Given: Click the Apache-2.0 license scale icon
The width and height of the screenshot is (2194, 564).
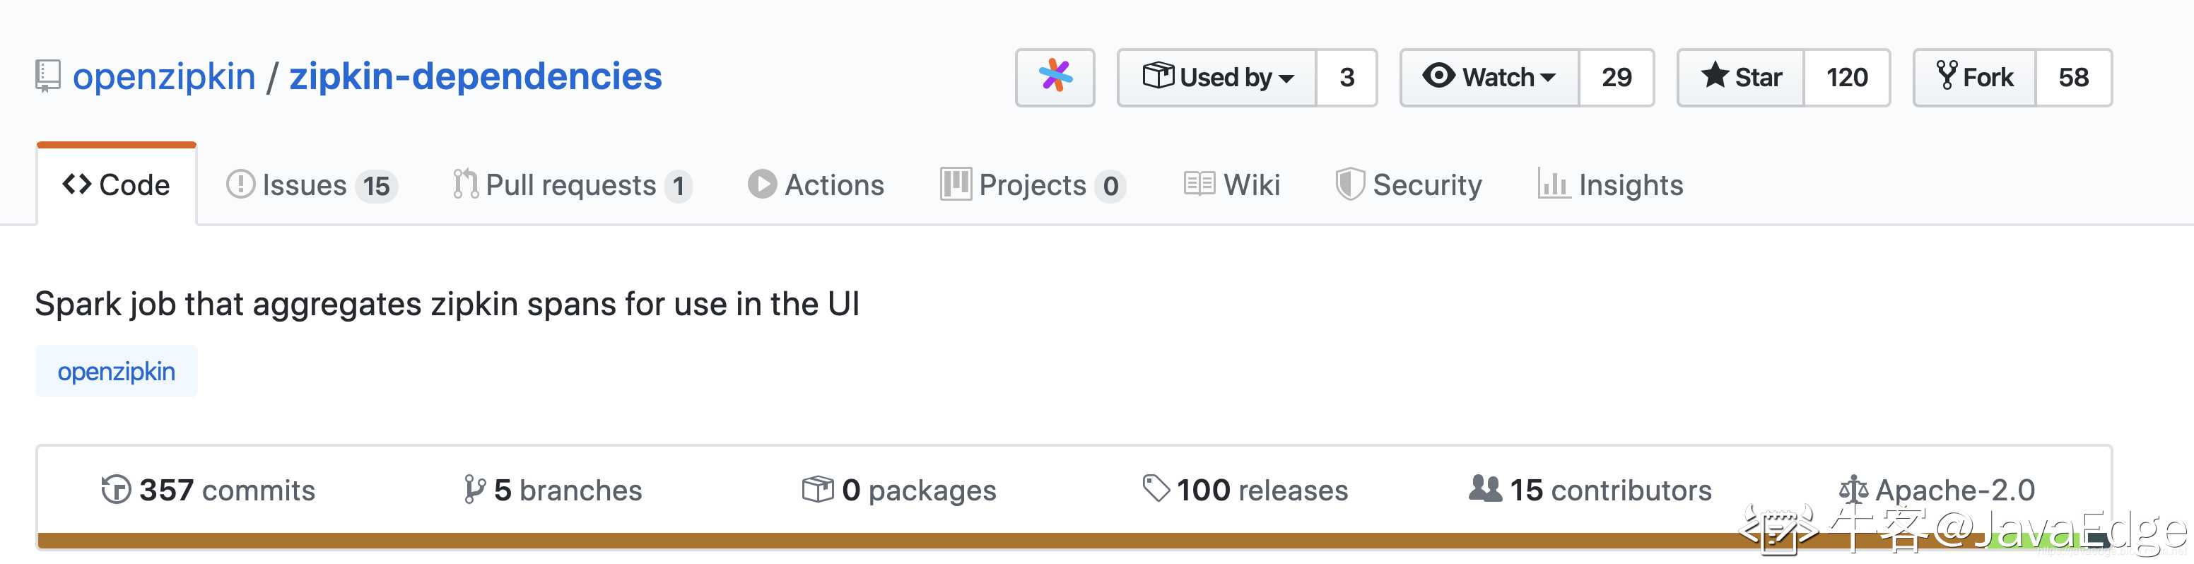Looking at the screenshot, I should pos(1853,489).
